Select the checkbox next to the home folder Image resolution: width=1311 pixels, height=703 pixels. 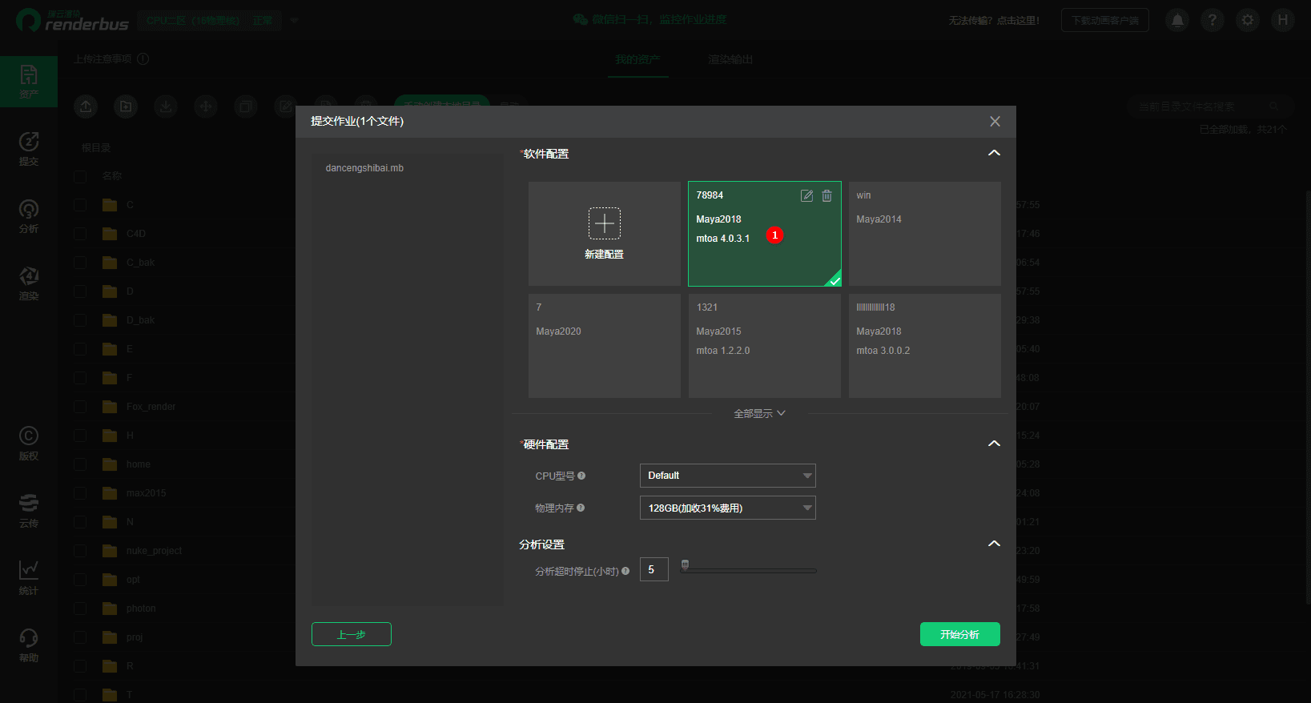click(80, 464)
